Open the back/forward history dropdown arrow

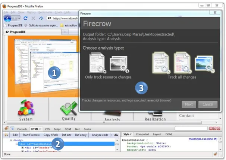(19, 18)
